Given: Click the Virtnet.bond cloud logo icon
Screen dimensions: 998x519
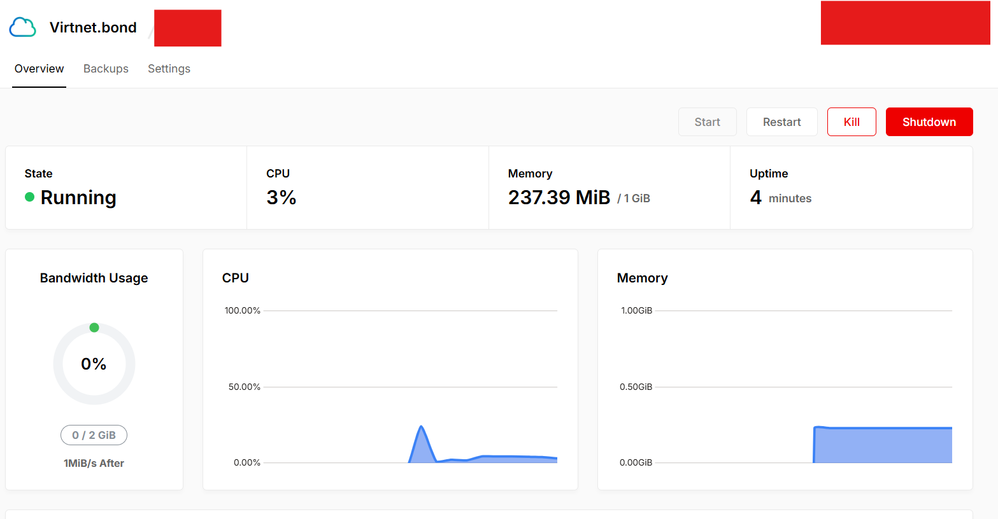Looking at the screenshot, I should 22,27.
